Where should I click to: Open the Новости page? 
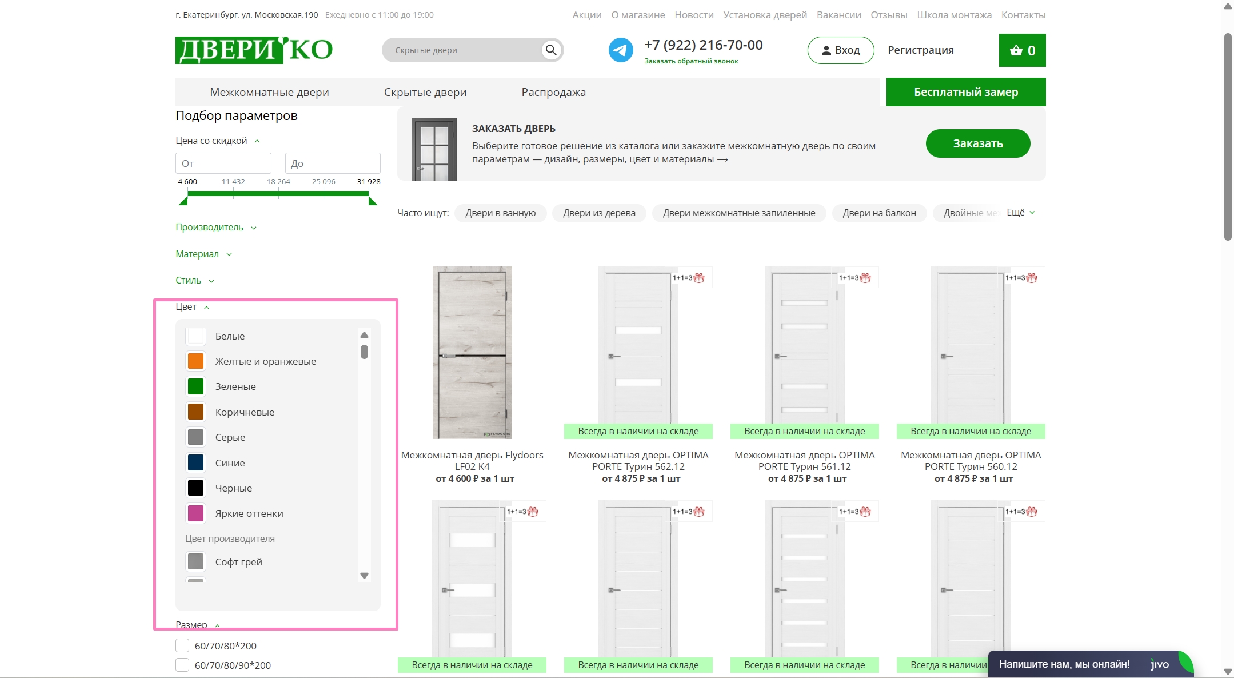694,15
